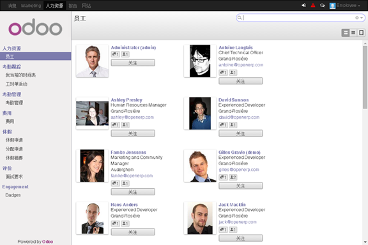
Task: Open Hans Anders name link
Action: [x=124, y=205]
